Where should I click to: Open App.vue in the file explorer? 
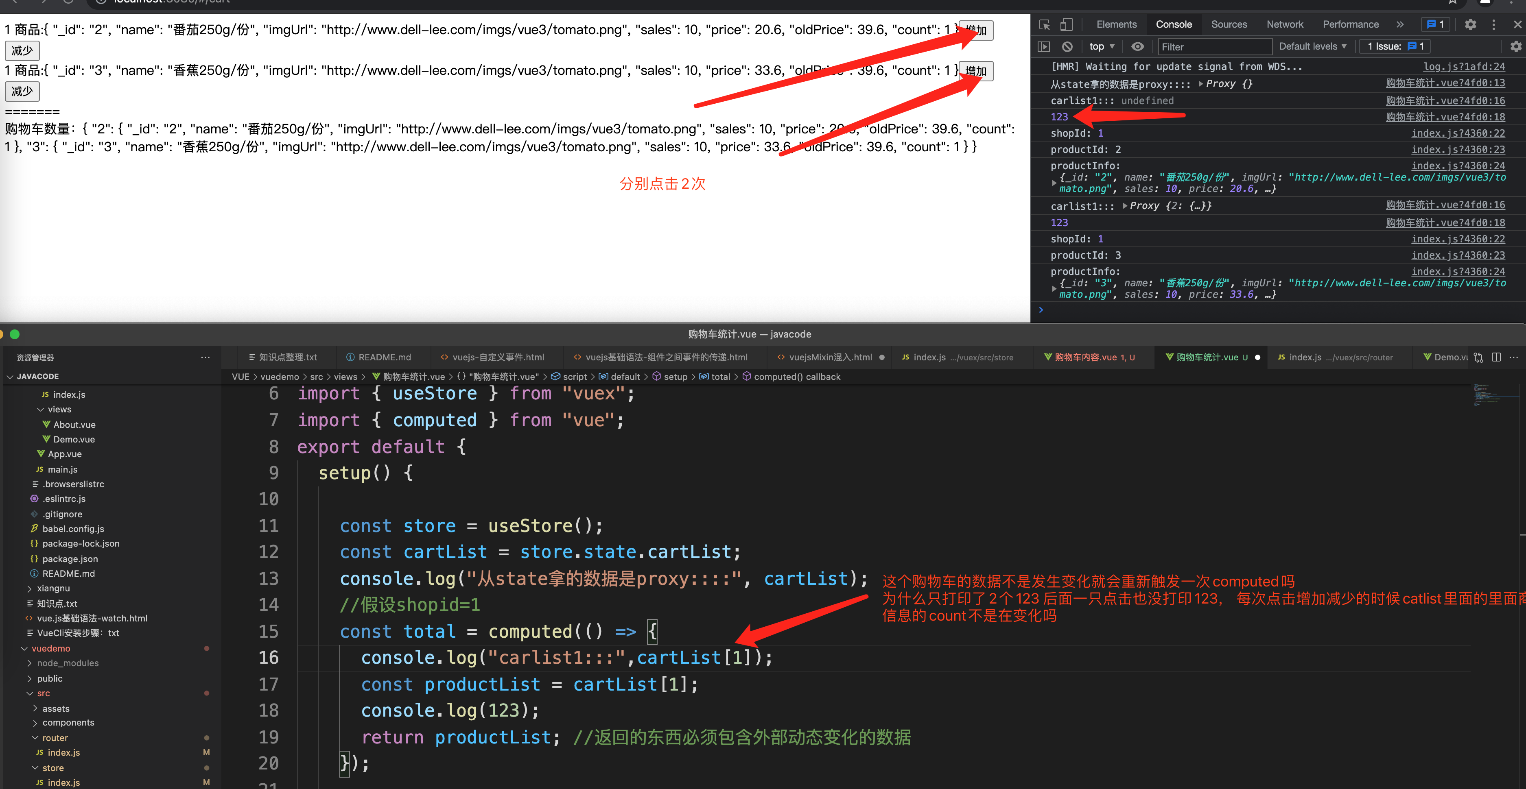point(65,454)
